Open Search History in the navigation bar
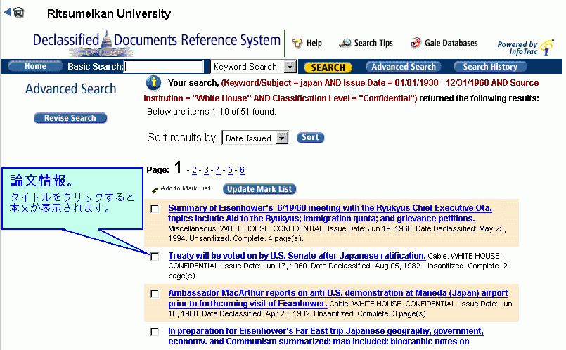 coord(490,67)
